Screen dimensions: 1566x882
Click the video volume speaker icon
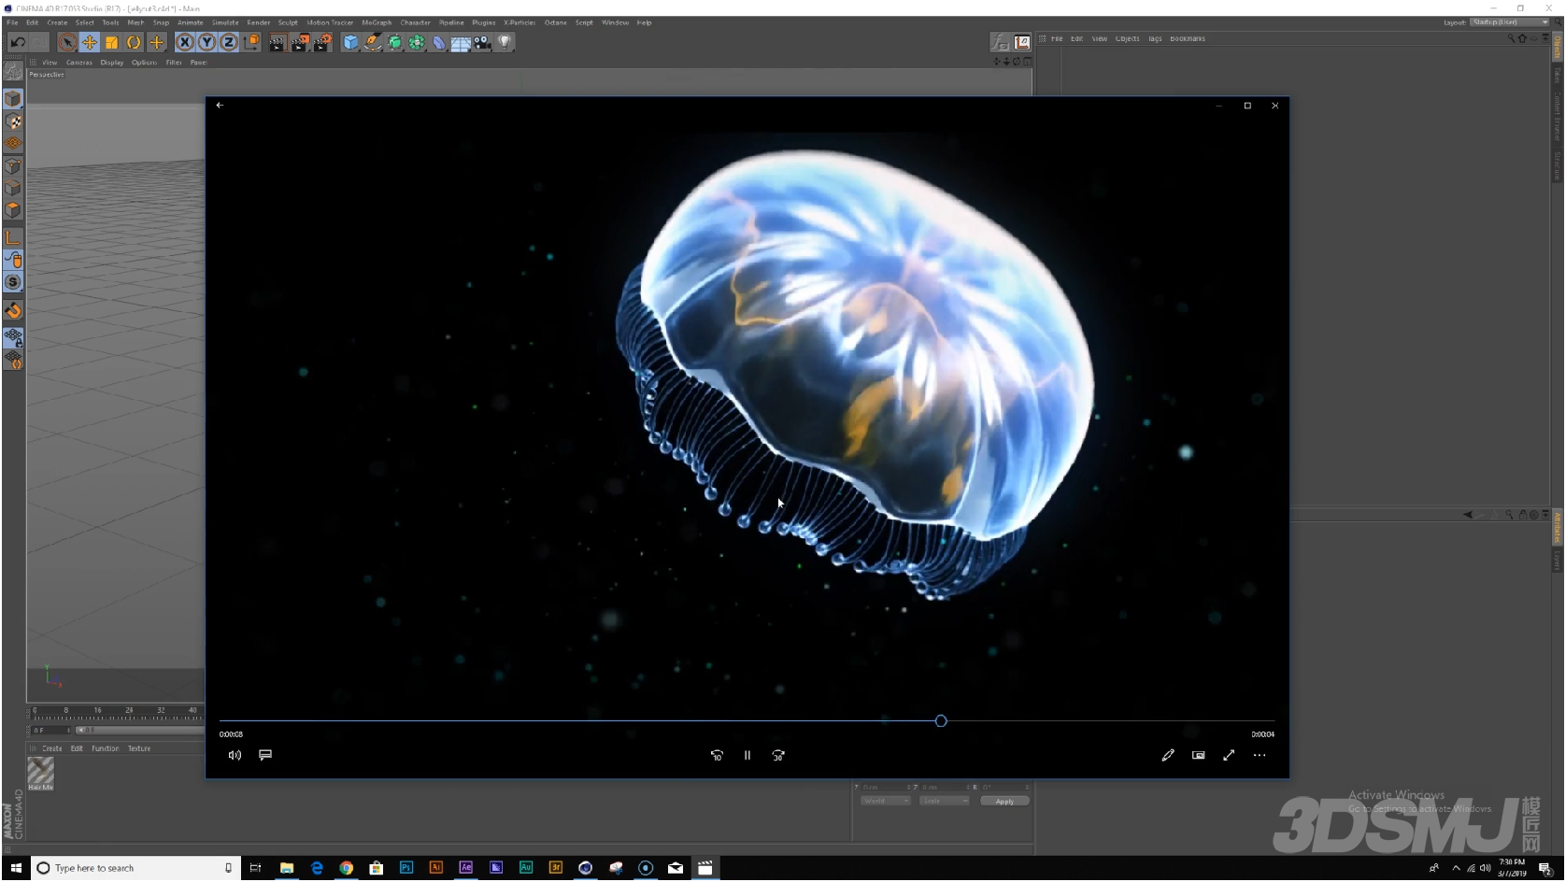[x=235, y=755]
